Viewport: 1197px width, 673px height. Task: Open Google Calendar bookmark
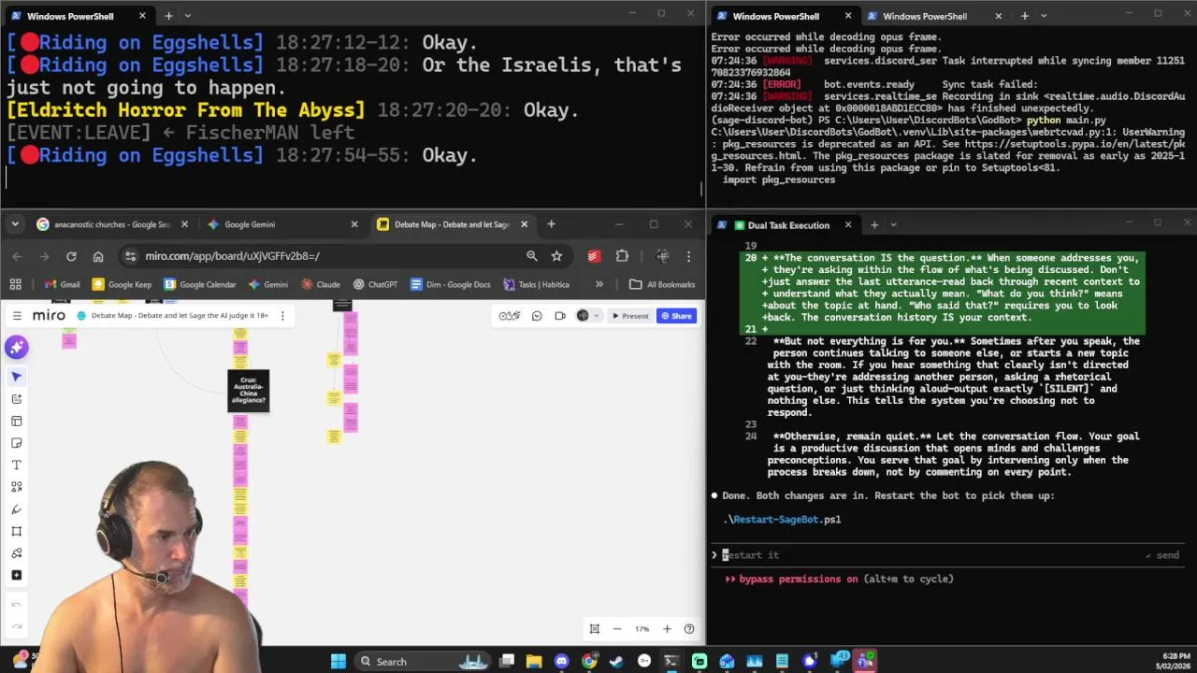200,284
